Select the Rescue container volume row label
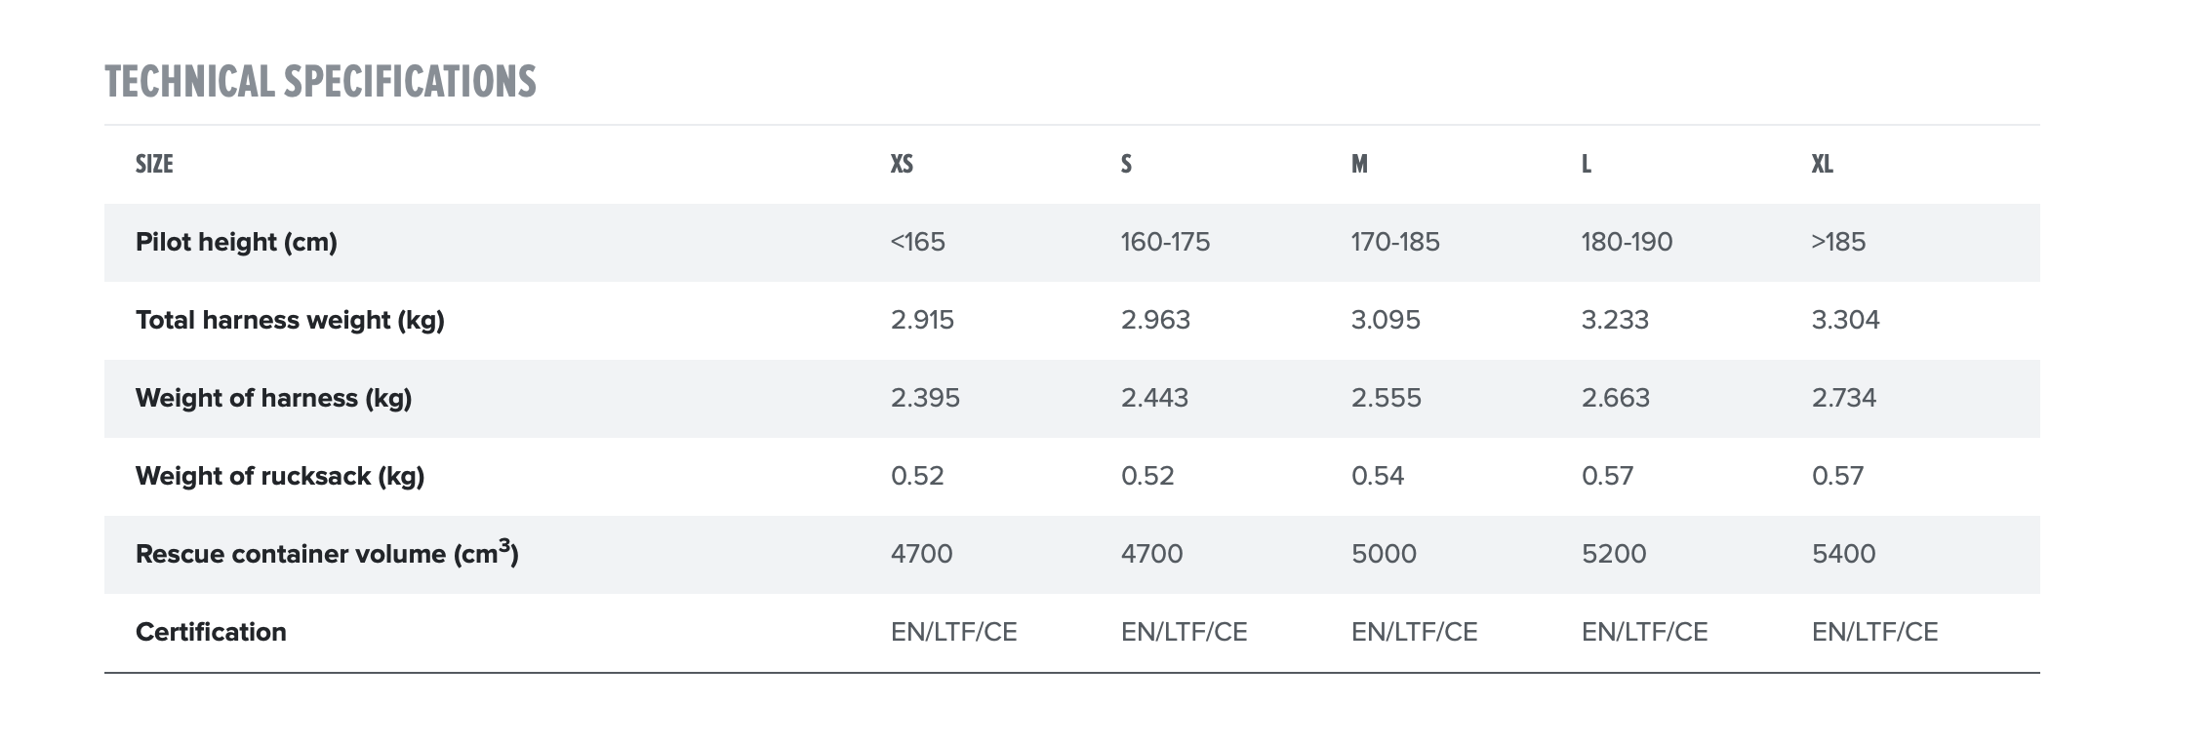 tap(327, 554)
